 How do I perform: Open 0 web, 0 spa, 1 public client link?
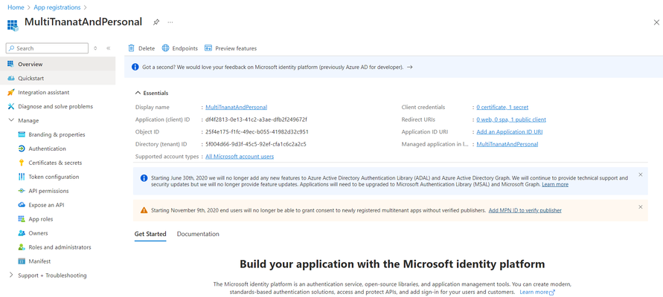510,120
